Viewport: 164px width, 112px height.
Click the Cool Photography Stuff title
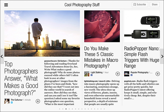(82, 5)
